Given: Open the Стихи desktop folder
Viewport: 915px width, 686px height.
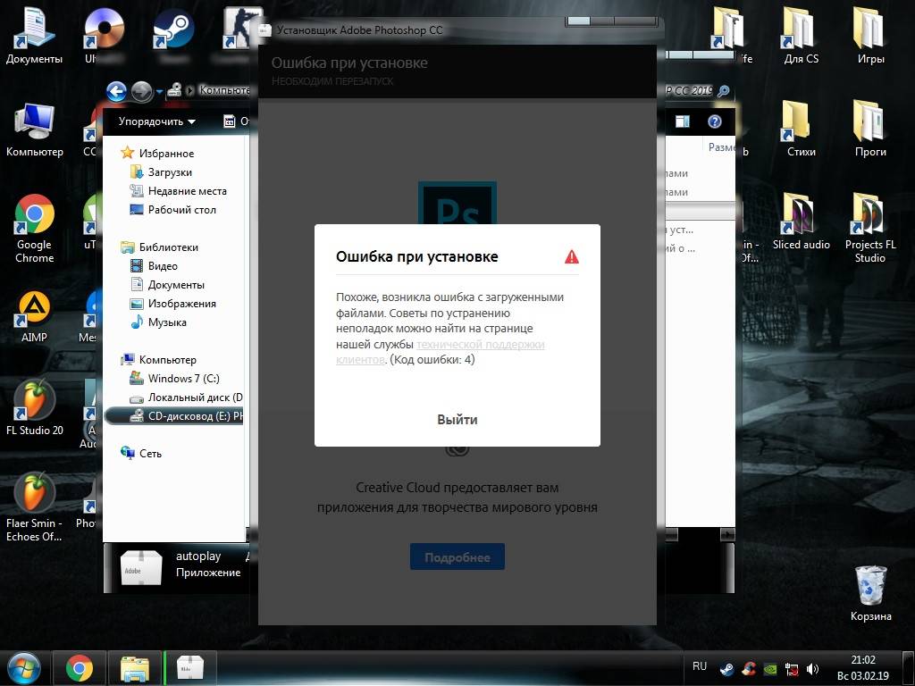Looking at the screenshot, I should (802, 129).
